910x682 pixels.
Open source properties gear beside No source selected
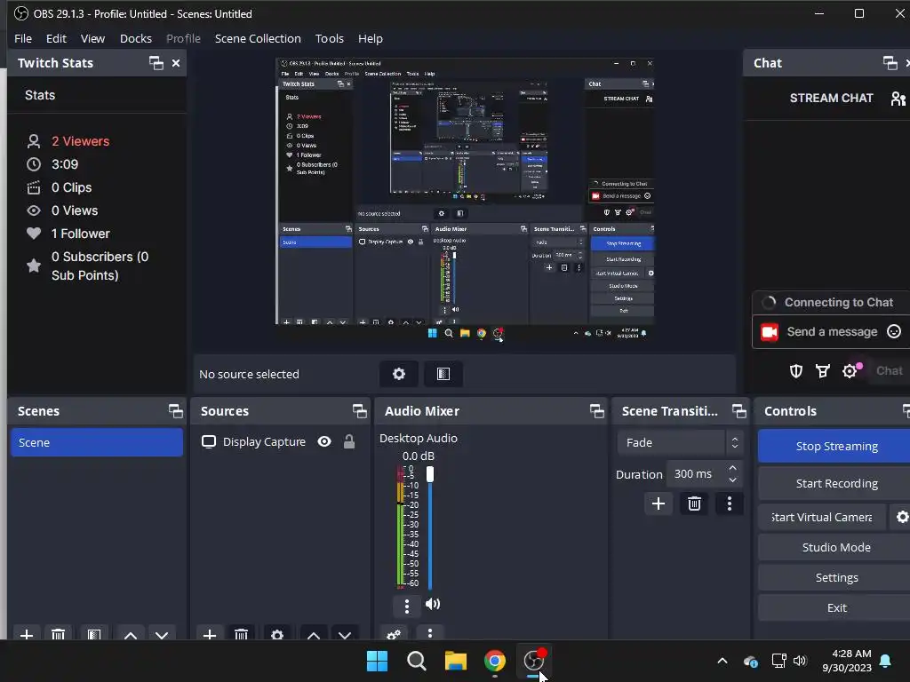coord(399,374)
